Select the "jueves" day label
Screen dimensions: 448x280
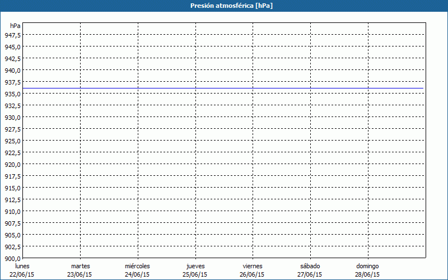[x=195, y=266]
